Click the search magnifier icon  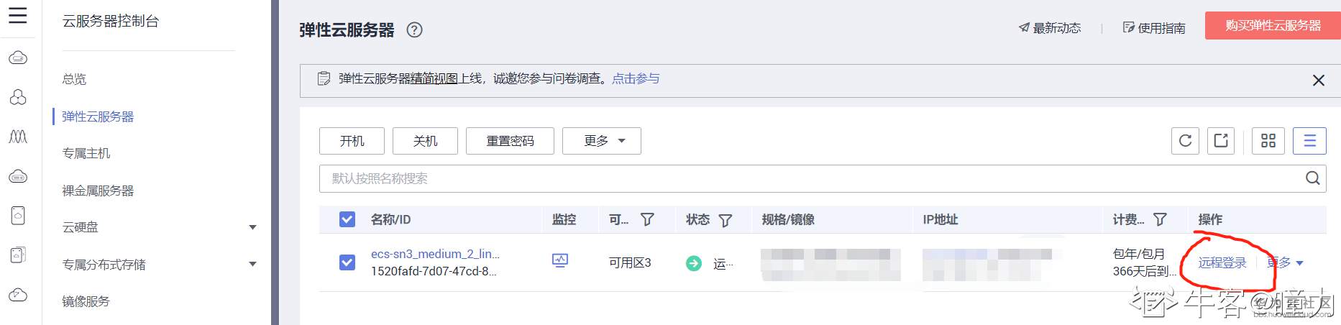coord(1312,178)
